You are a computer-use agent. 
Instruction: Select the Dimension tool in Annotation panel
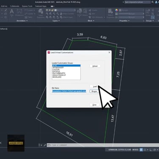tap(20, 13)
